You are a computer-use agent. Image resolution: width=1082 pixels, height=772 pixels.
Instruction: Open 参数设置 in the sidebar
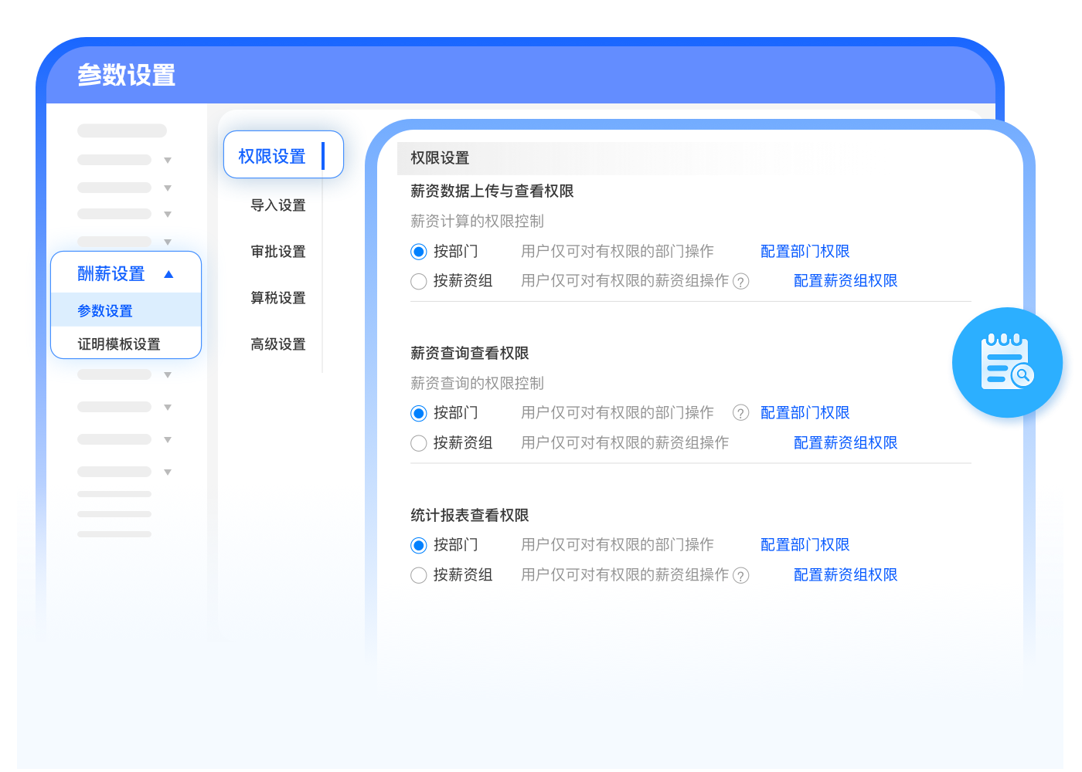[x=105, y=311]
